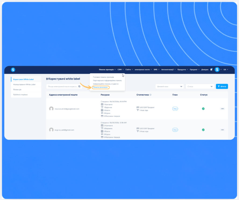Select Партнерська інформаційна панель entry
Image resolution: width=239 pixels, height=200 pixels.
(x=107, y=80)
